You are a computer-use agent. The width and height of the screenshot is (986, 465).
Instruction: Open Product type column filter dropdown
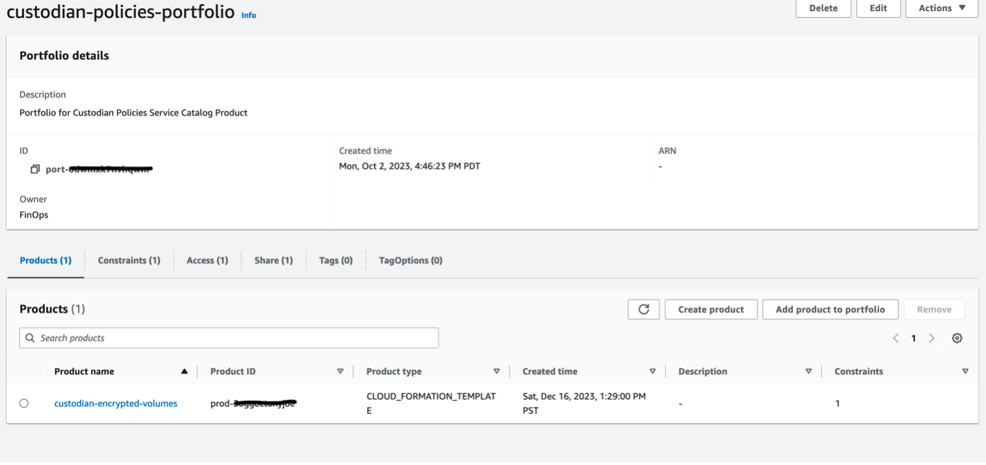(497, 371)
